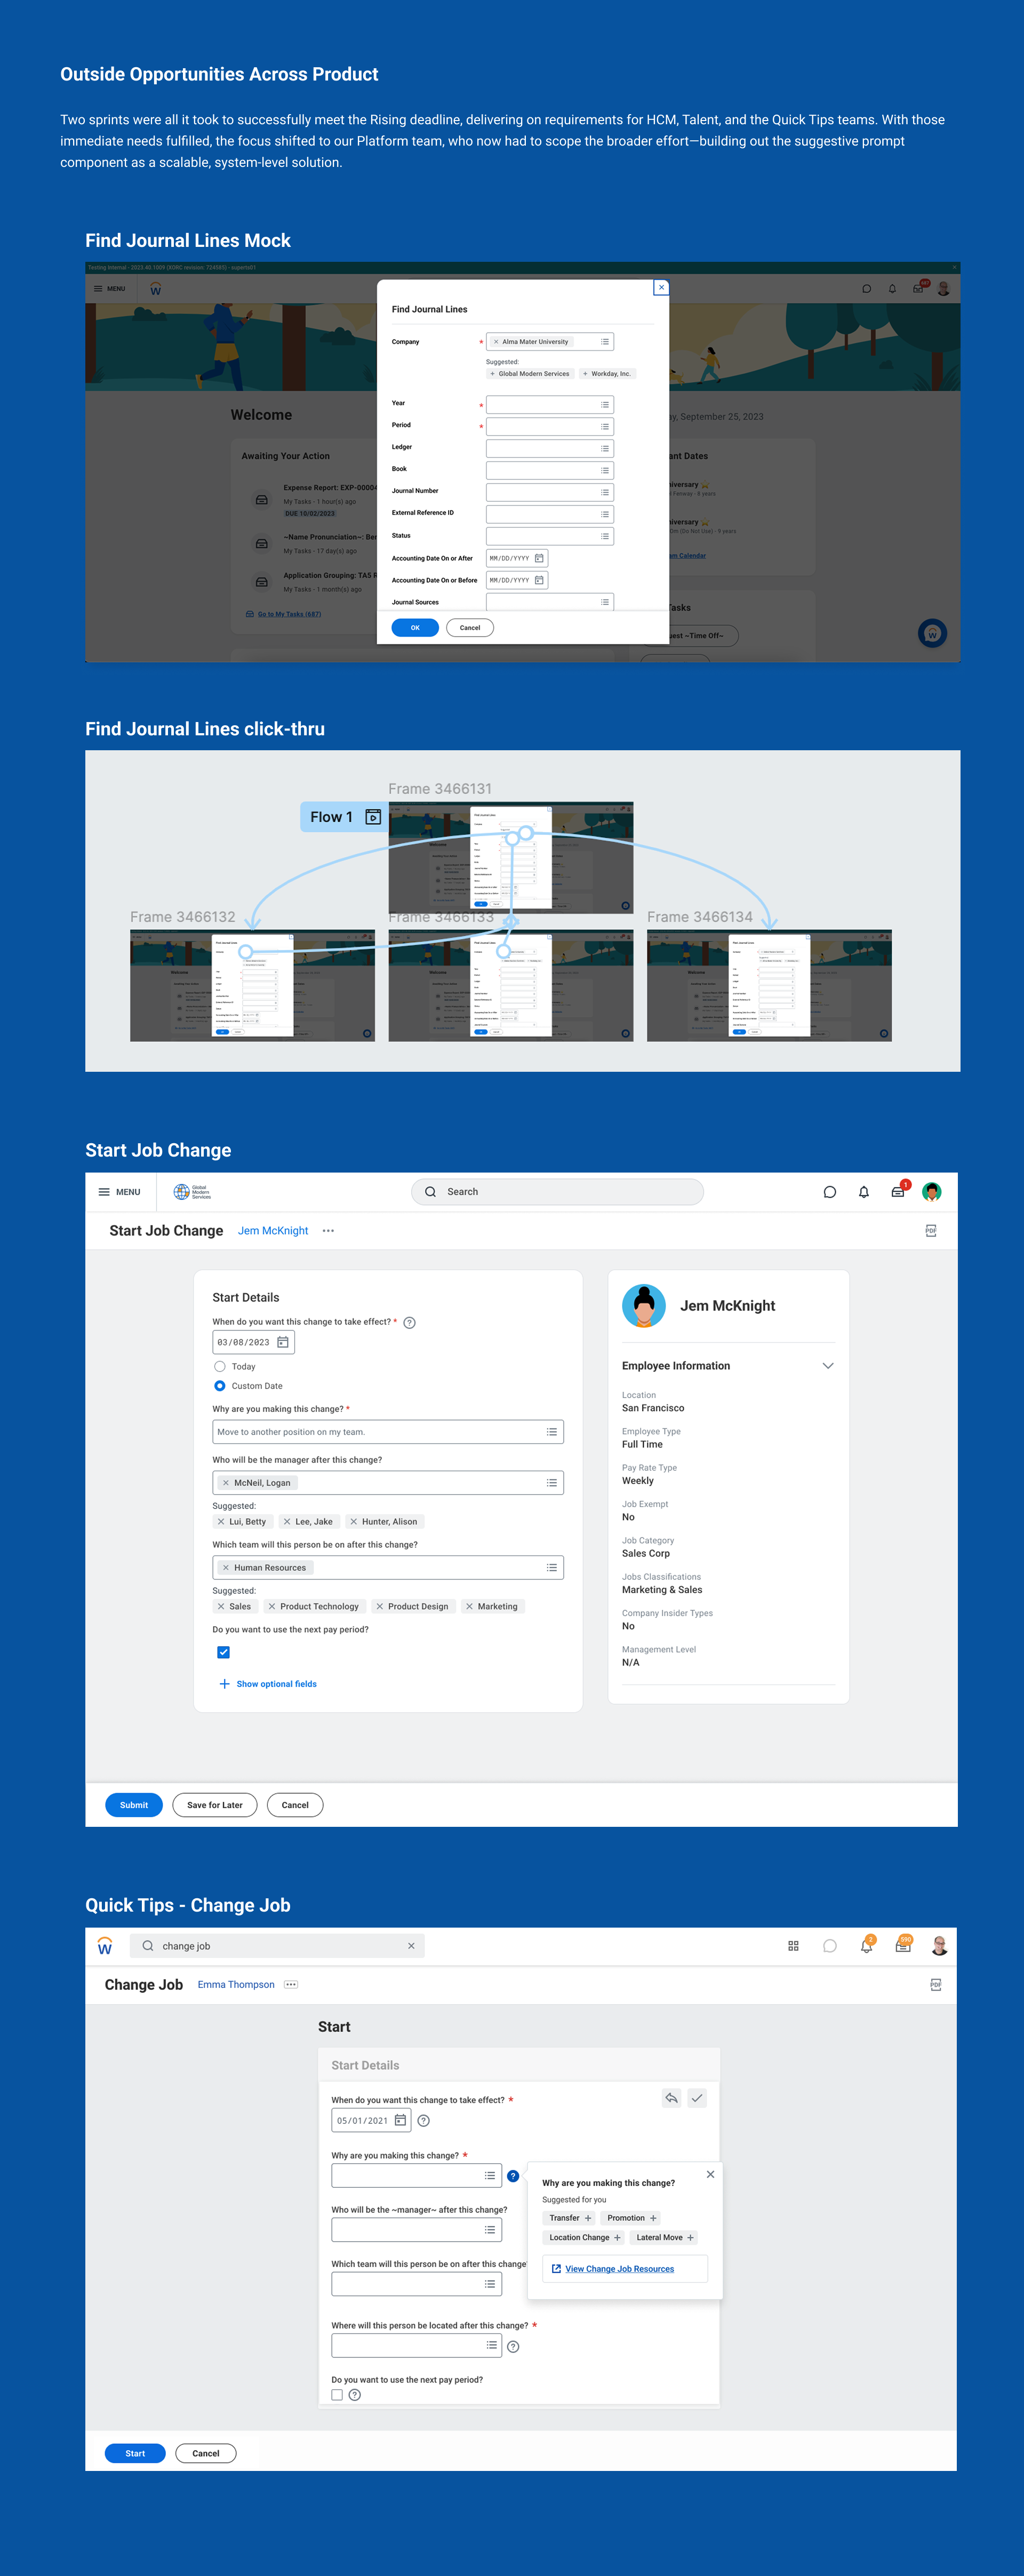Add the Promotion suggested chip
The width and height of the screenshot is (1024, 2576).
(x=631, y=2218)
